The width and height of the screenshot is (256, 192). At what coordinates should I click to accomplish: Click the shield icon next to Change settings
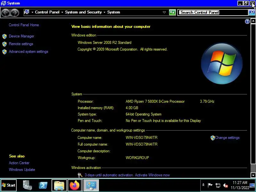click(212, 138)
